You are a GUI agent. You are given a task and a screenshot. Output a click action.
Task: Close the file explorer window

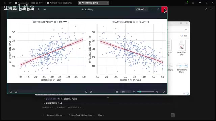(187, 23)
